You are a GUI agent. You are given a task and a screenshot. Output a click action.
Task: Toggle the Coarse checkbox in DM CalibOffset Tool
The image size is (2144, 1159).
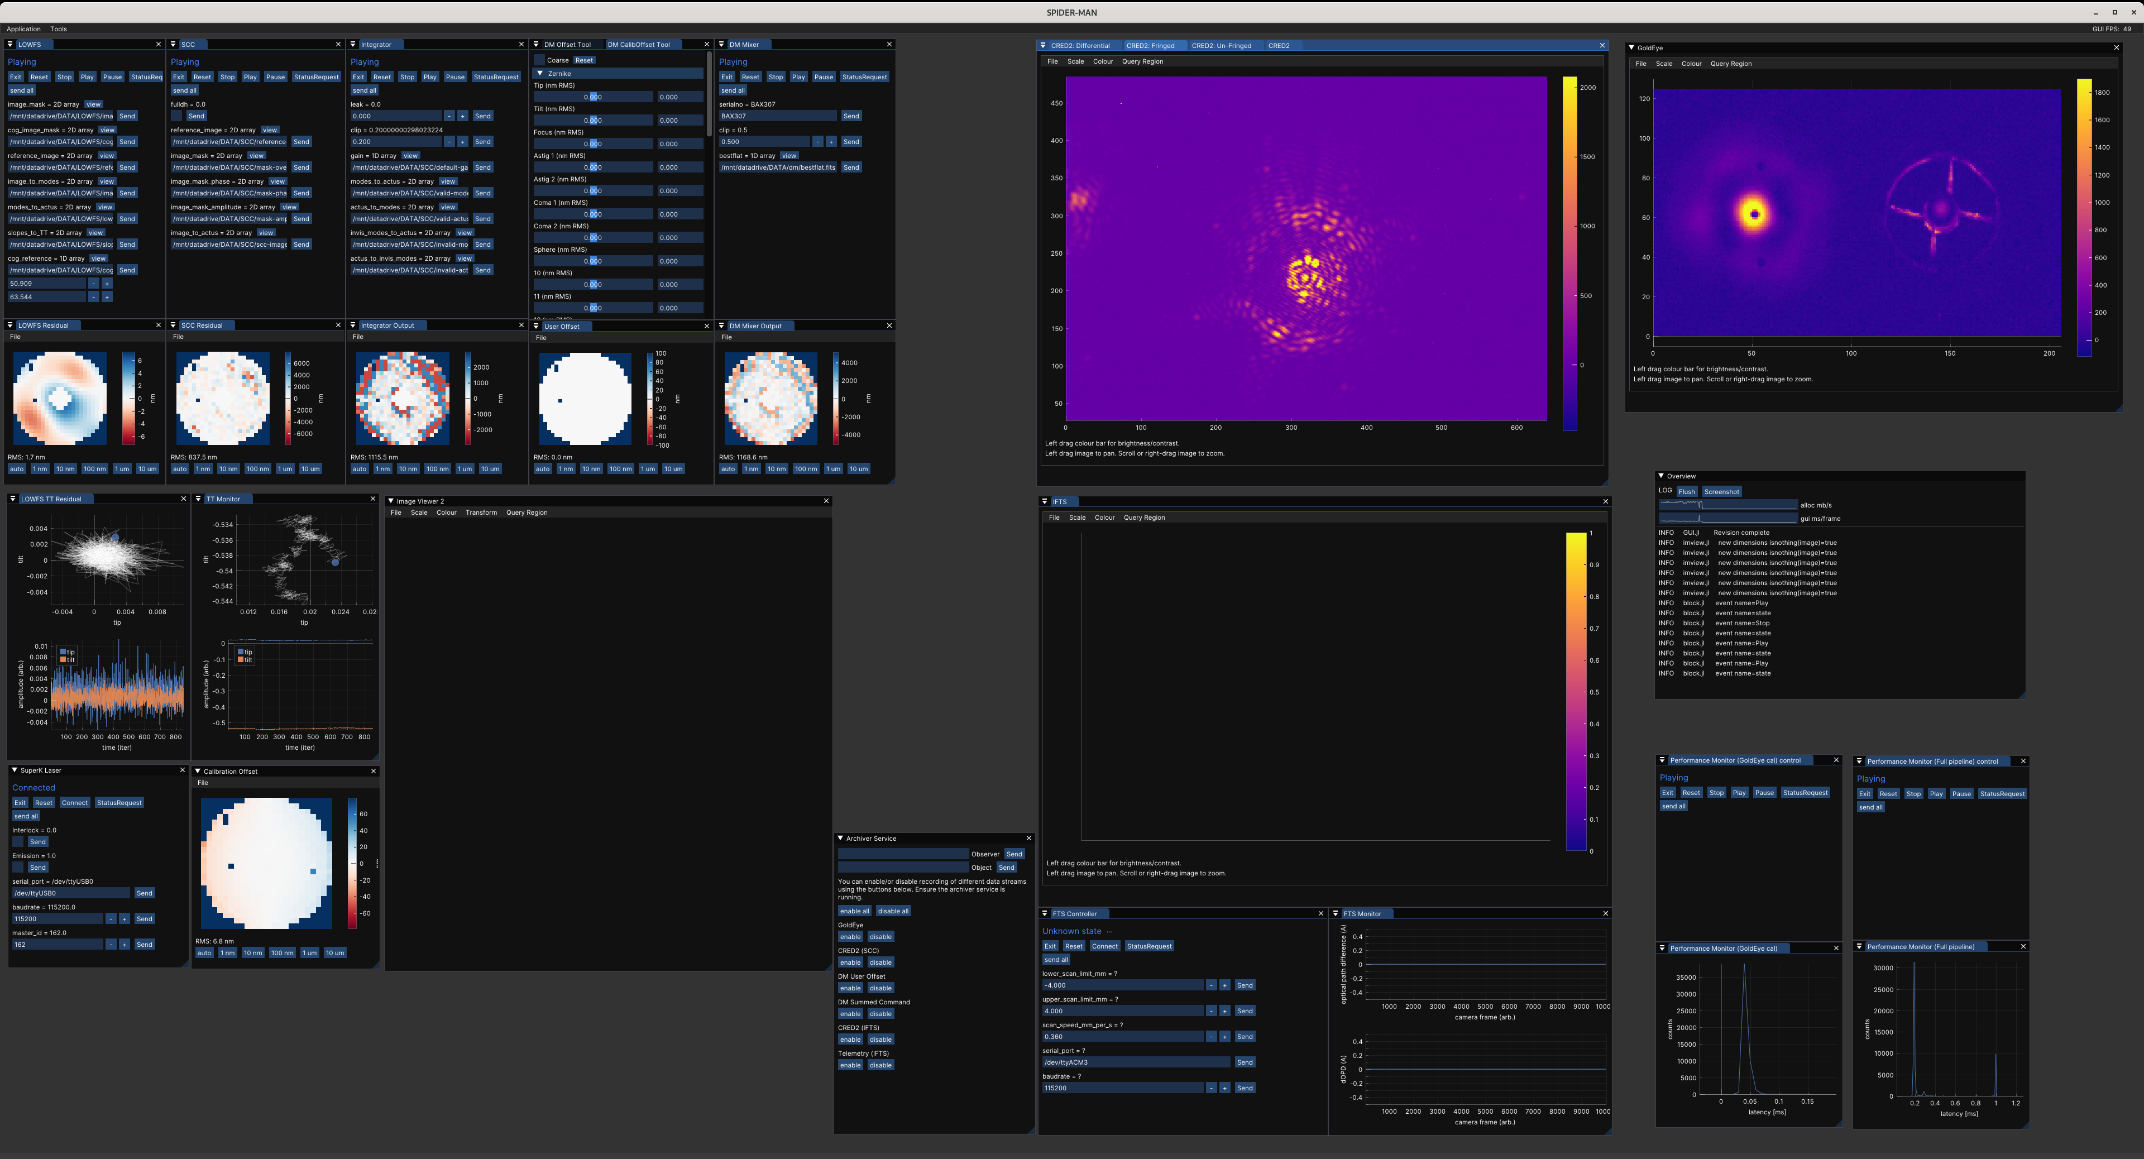539,60
